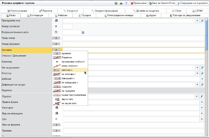The image size is (209, 138).
Task: Click operator icon for Заглавие row
Action: click(x=56, y=50)
